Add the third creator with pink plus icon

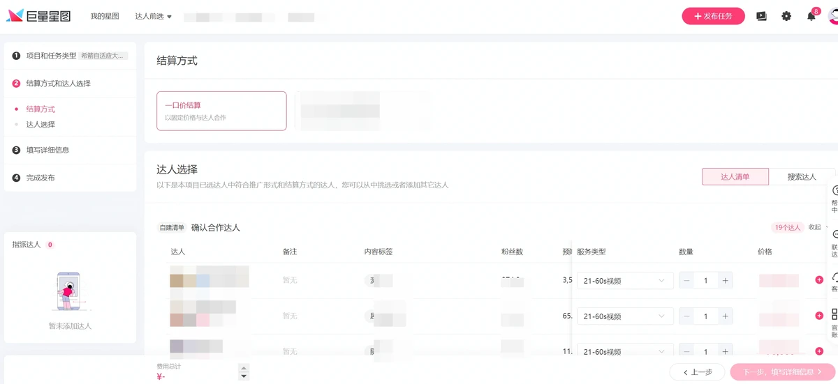pos(819,351)
